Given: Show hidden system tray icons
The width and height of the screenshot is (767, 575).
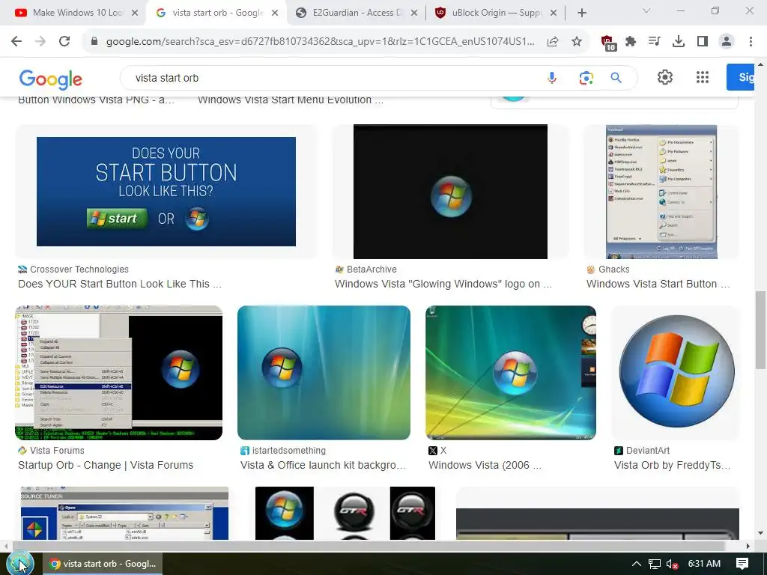Looking at the screenshot, I should pyautogui.click(x=636, y=564).
